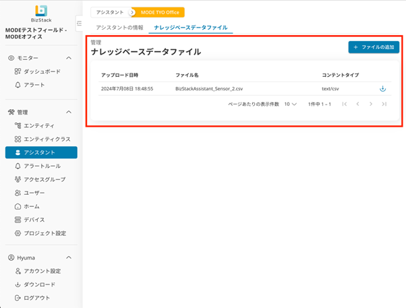Click Hyuma user label
Viewport: 406px width, 308px height.
[x=26, y=257]
